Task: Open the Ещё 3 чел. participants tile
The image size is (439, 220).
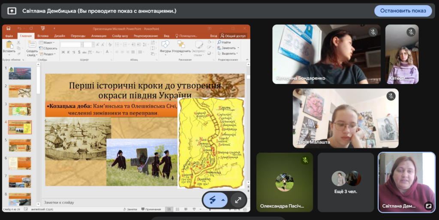Action: pyautogui.click(x=346, y=182)
